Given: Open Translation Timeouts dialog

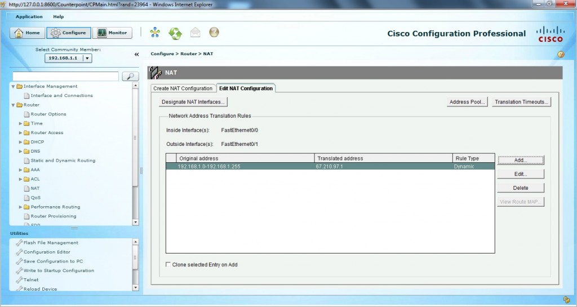Looking at the screenshot, I should click(x=521, y=102).
